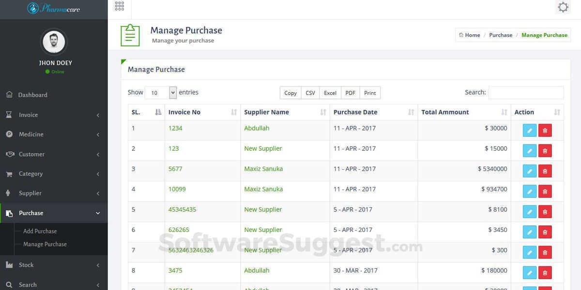Viewport: 581px width, 290px height.
Task: Open the settings gear icon
Action: [x=563, y=7]
